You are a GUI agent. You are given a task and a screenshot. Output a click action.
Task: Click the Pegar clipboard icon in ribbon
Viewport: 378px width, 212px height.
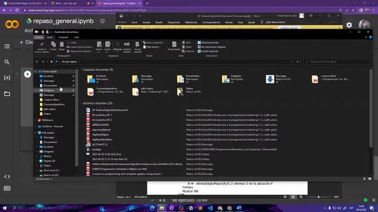[x=61, y=44]
